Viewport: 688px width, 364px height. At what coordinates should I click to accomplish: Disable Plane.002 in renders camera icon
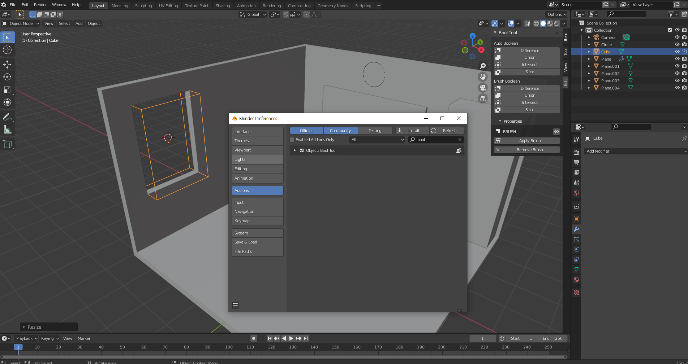(x=684, y=73)
